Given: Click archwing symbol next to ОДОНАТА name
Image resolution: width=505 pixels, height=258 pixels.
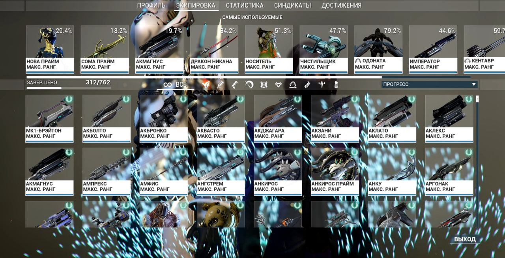Looking at the screenshot, I should tap(358, 61).
